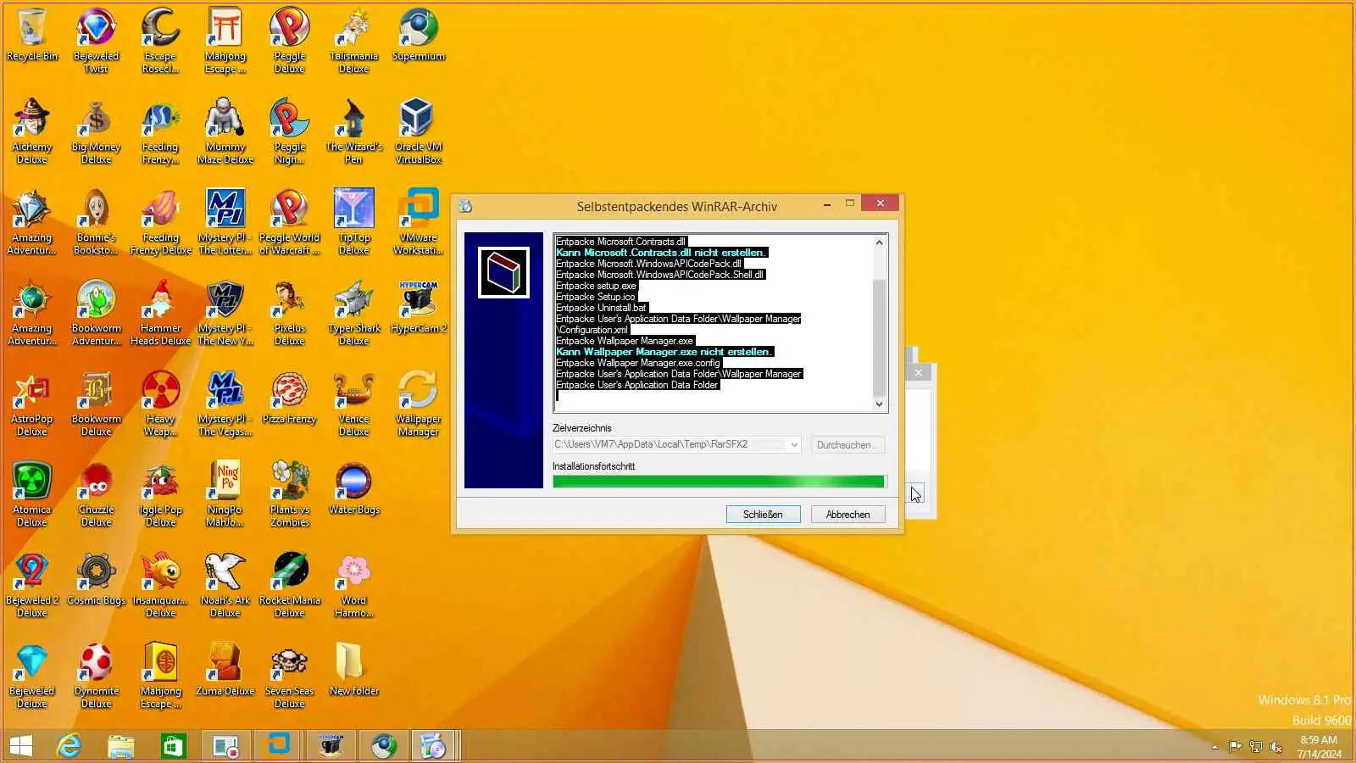Viewport: 1356px width, 763px height.
Task: Select the Iggle Pop Deluxe icon
Action: click(x=161, y=494)
